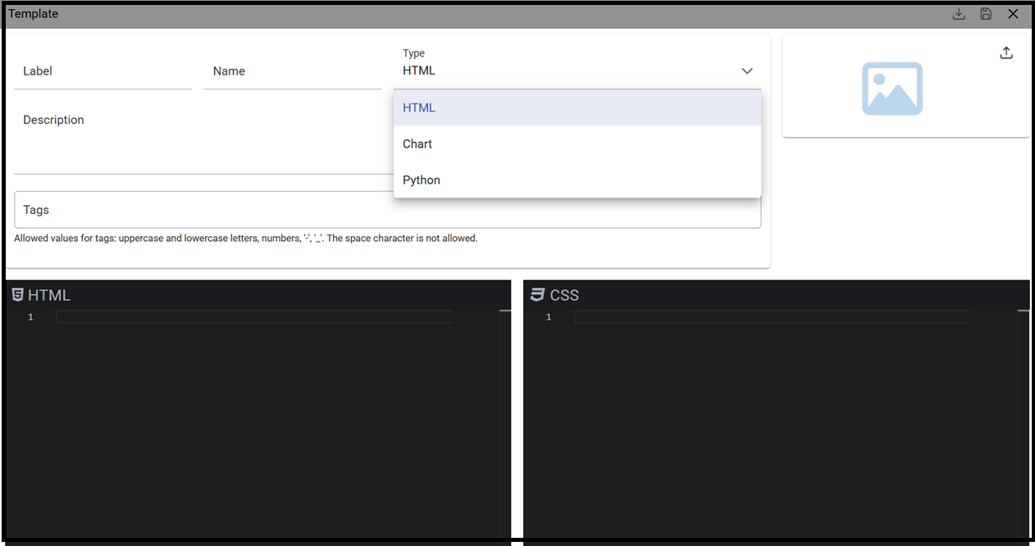Click the 'Allowed values for tags' hint text

click(245, 239)
